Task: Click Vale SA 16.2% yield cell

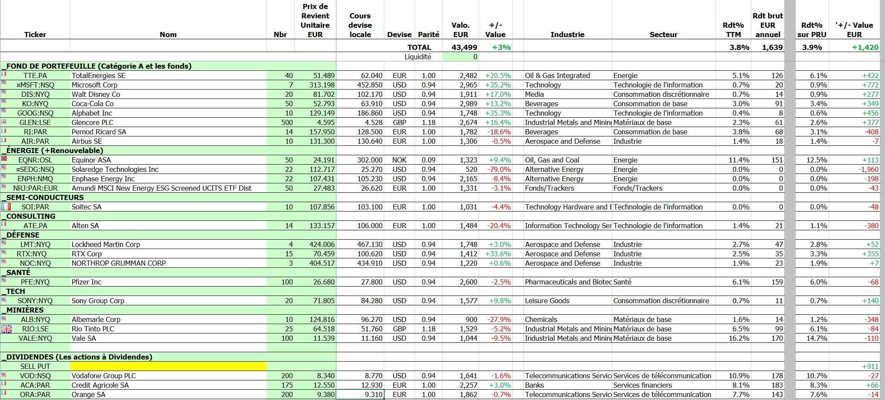Action: tap(733, 338)
